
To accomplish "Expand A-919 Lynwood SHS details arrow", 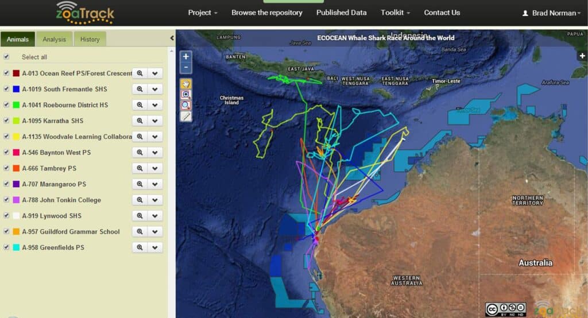I will tap(155, 216).
